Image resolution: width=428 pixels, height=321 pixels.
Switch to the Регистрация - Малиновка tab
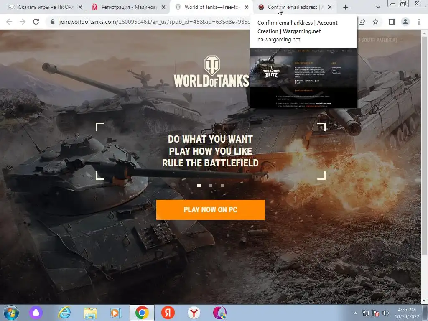(x=129, y=7)
